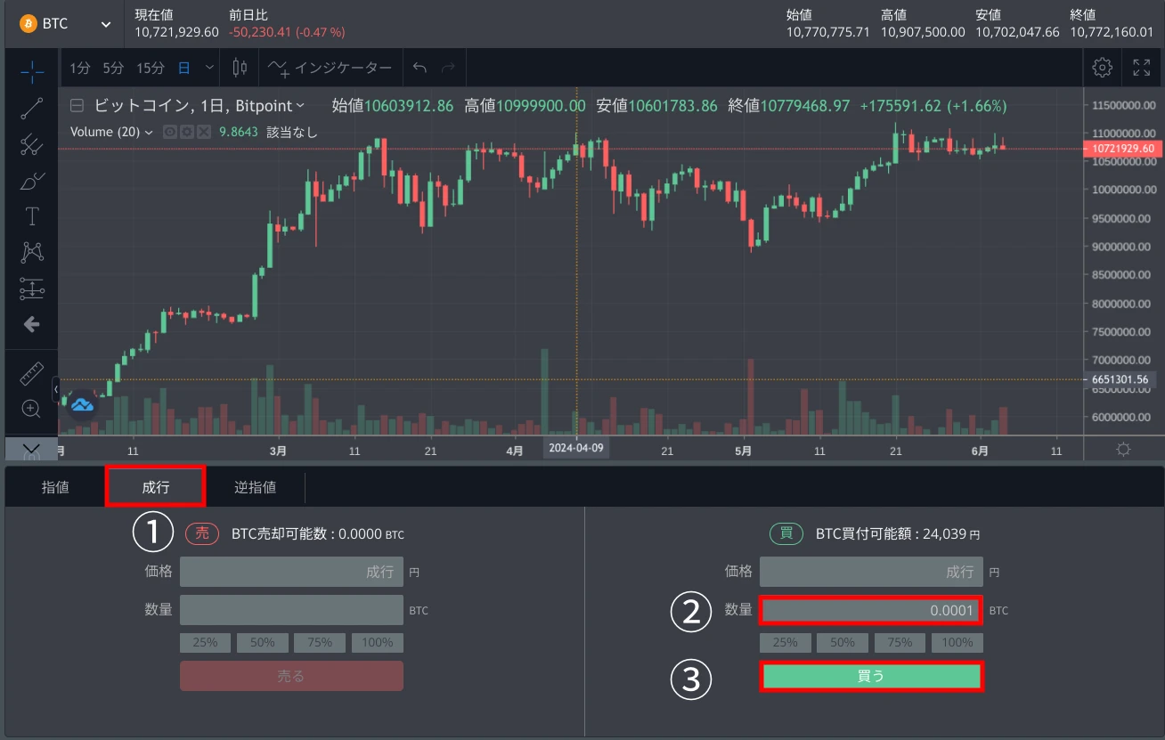Set buy quantity to 50%

click(843, 642)
